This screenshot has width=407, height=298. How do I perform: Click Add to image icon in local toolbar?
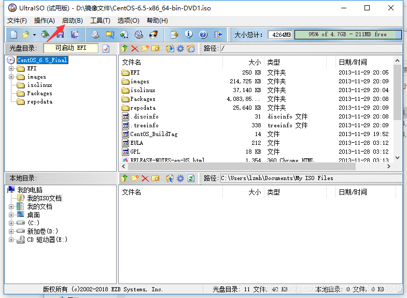coord(170,178)
